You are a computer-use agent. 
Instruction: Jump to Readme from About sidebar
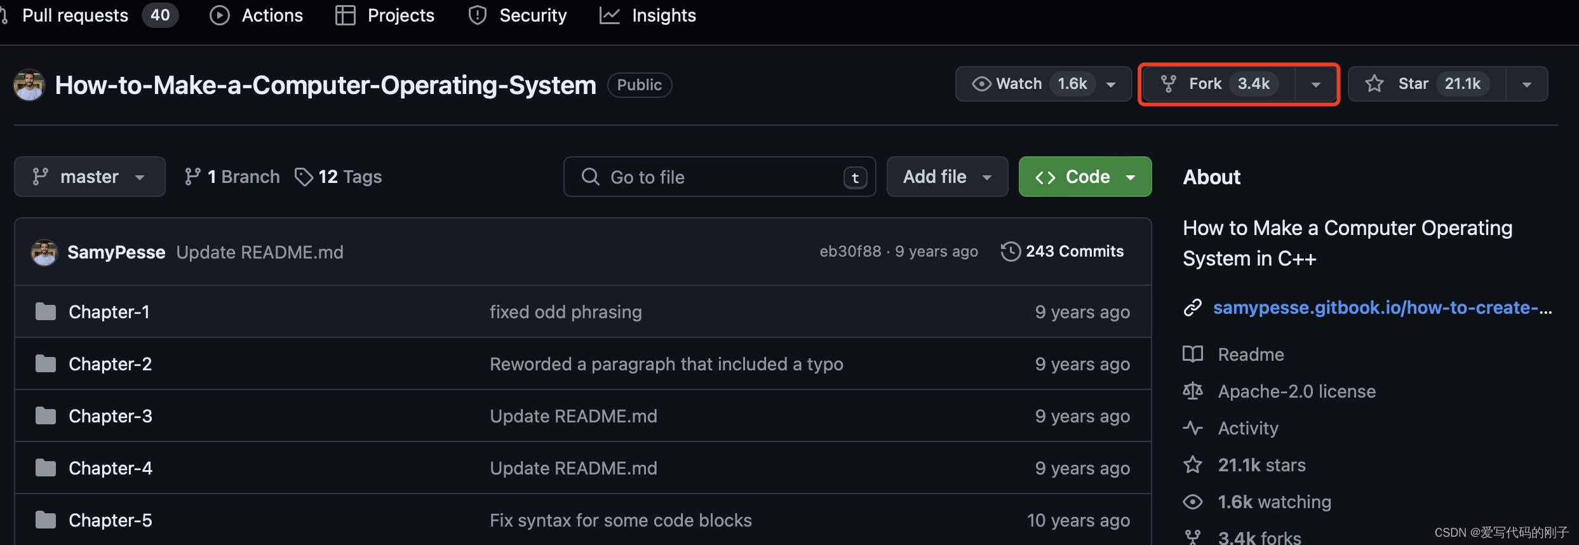1251,354
